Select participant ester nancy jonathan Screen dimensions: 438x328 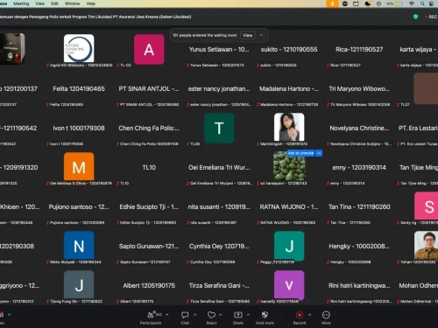click(219, 89)
